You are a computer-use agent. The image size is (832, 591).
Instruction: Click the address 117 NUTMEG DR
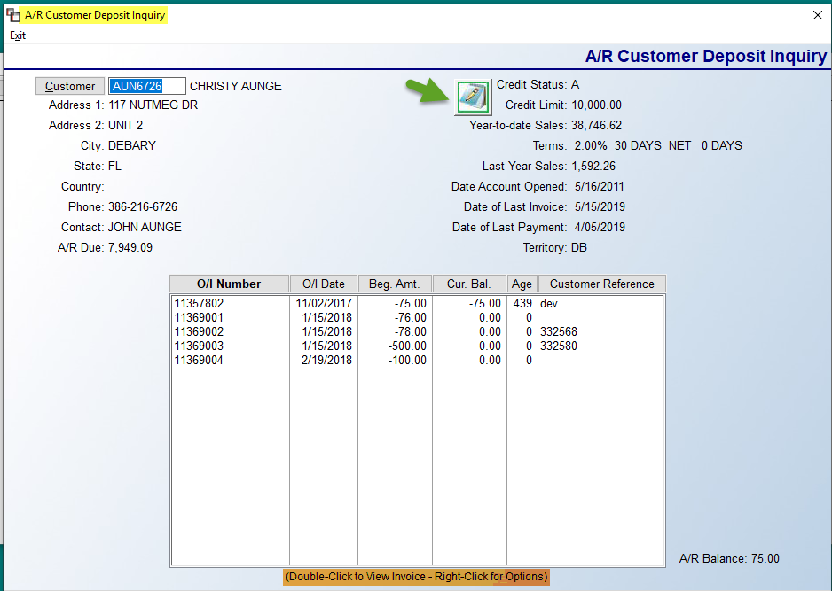pos(153,105)
